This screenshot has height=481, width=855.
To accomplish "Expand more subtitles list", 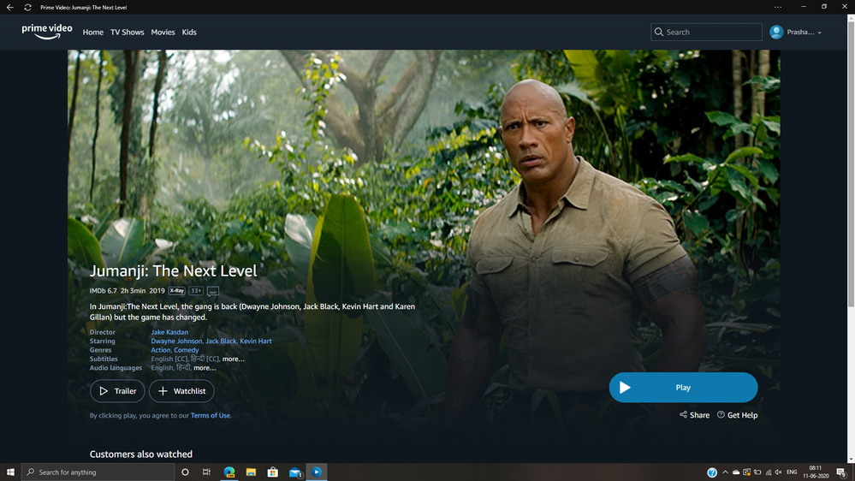I will tap(234, 359).
